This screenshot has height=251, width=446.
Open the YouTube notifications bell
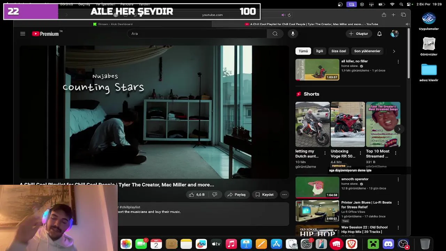point(379,33)
